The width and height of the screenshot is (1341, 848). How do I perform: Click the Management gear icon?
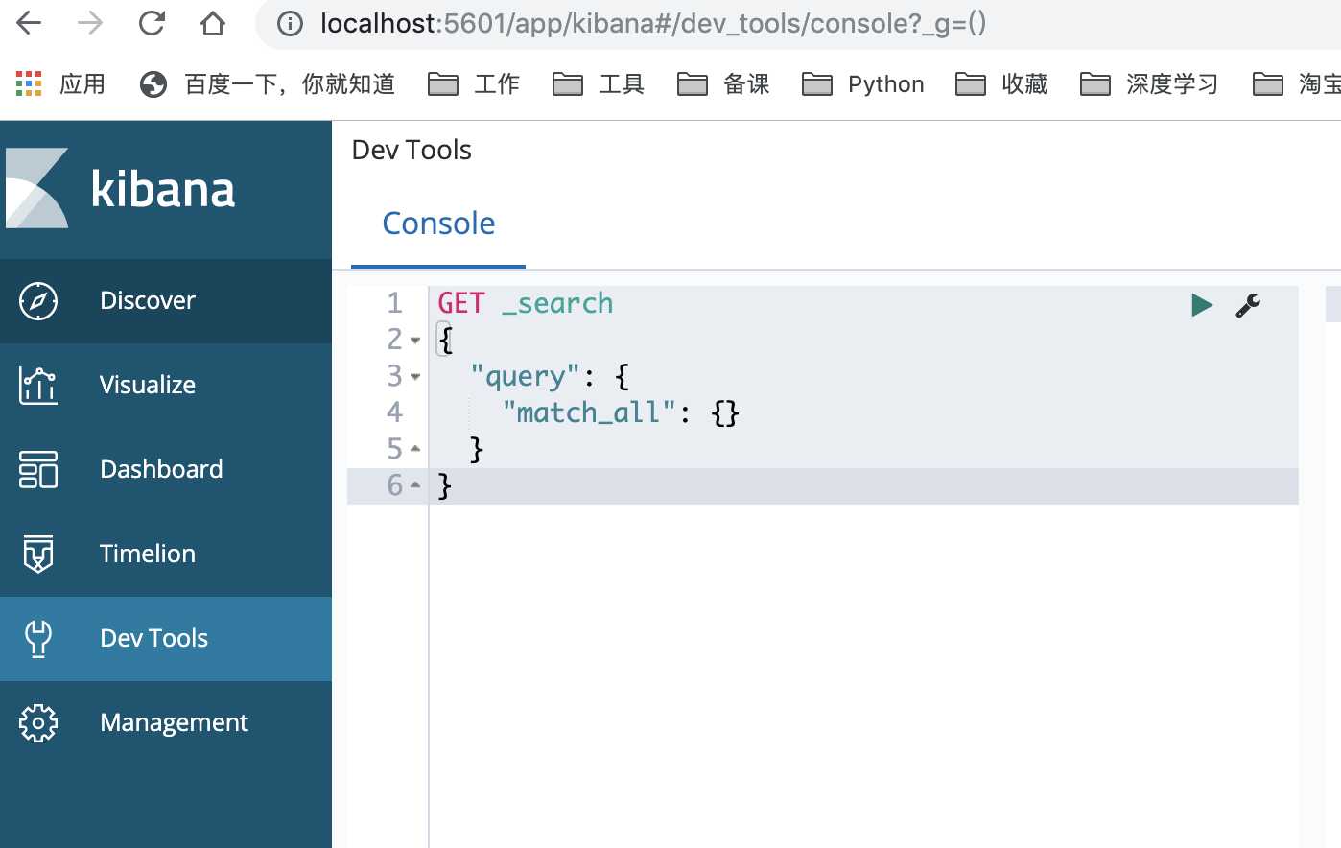(x=38, y=723)
